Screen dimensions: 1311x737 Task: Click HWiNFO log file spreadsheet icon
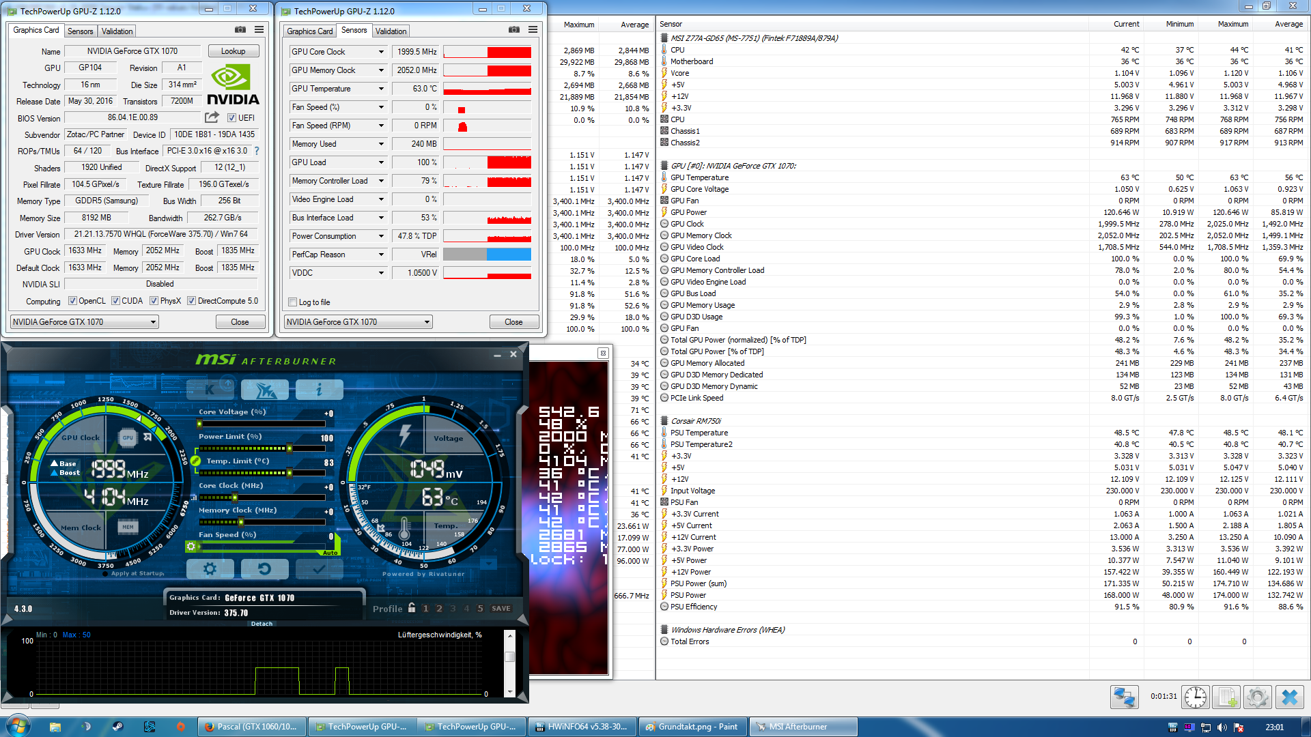click(1226, 697)
